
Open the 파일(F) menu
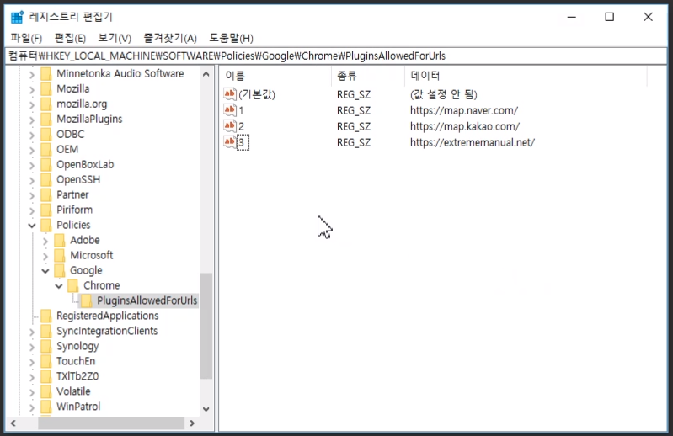26,38
